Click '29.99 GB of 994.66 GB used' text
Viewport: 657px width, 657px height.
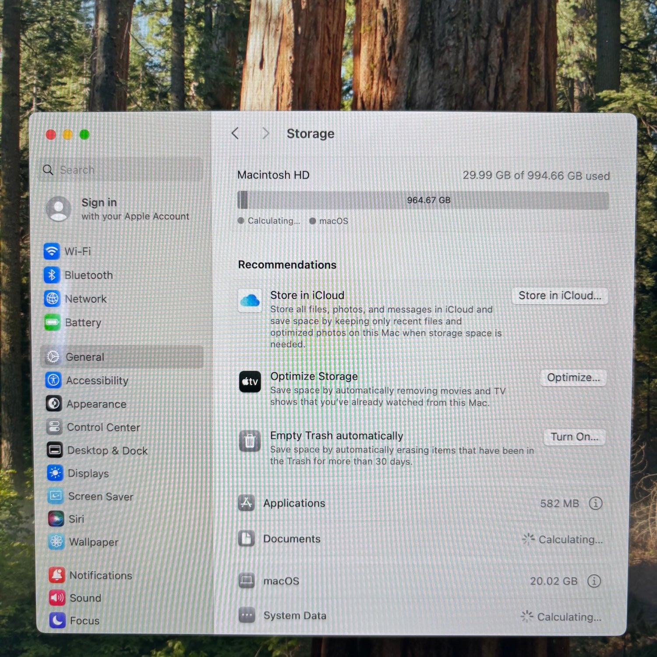536,176
